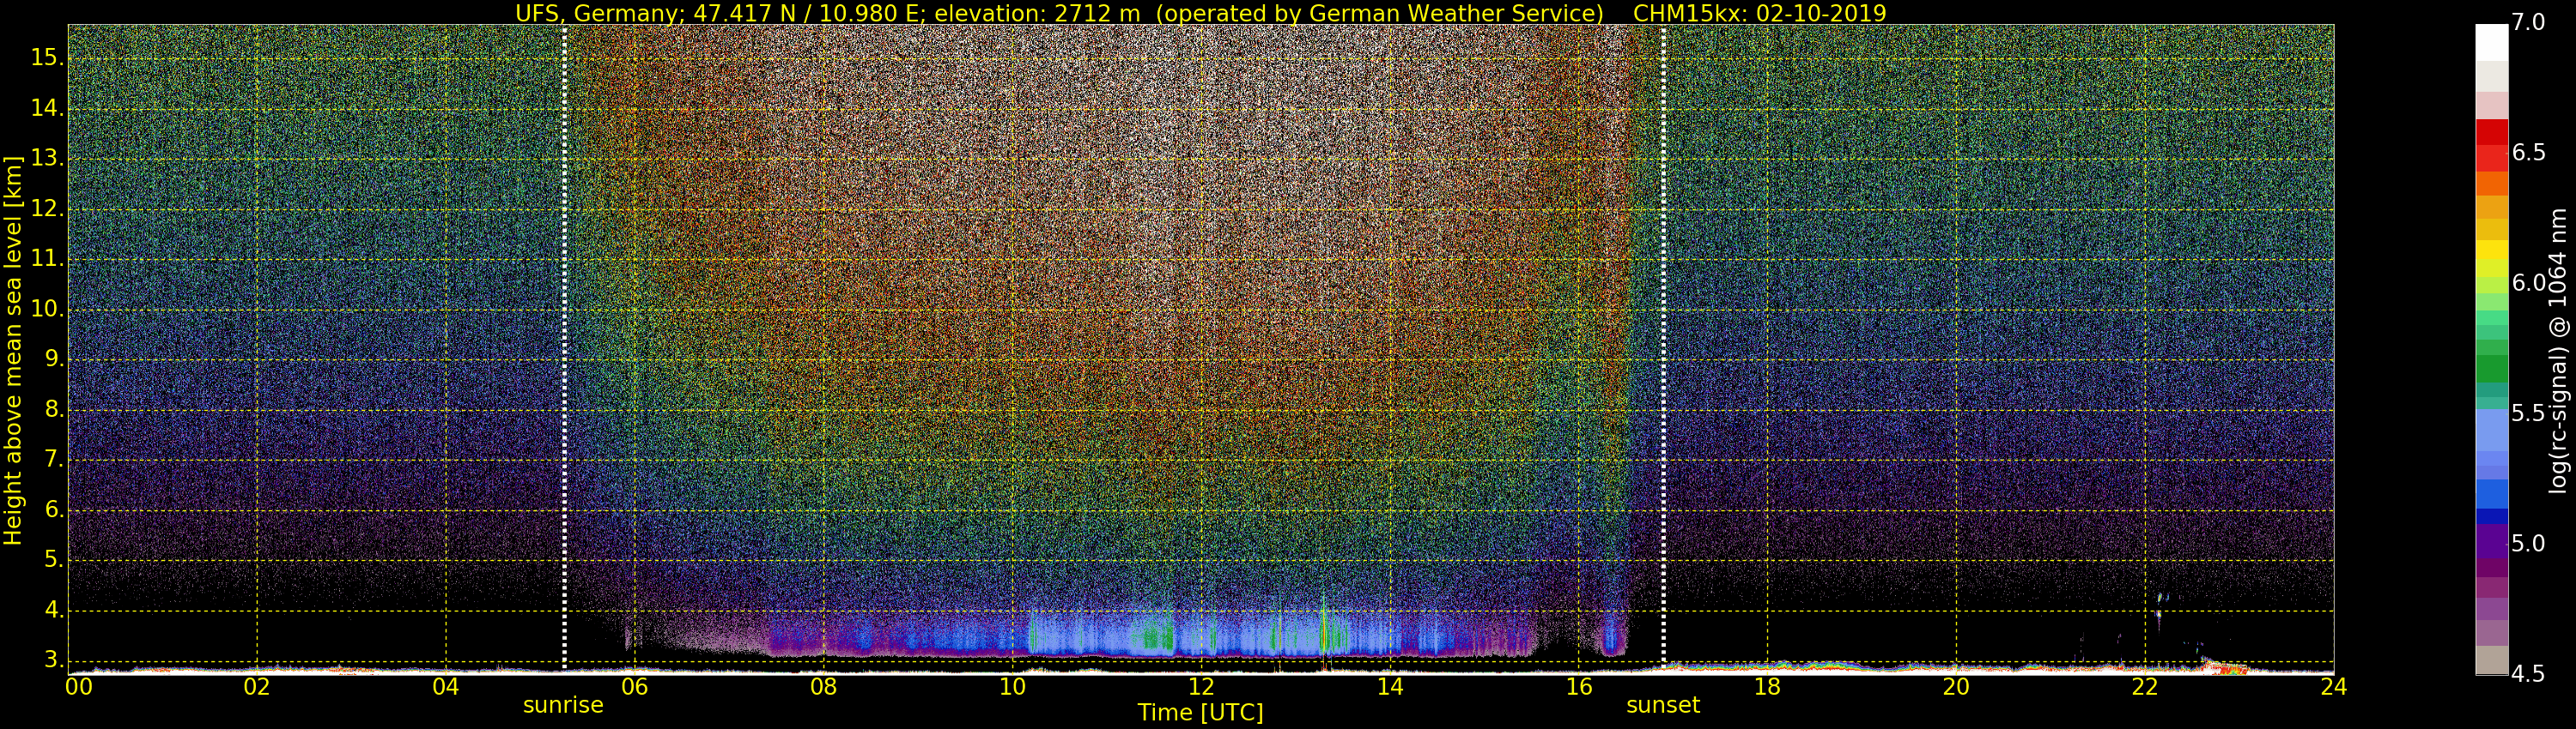The height and width of the screenshot is (729, 2576).
Task: Click the 00 tick label on the time axis
Action: click(79, 687)
